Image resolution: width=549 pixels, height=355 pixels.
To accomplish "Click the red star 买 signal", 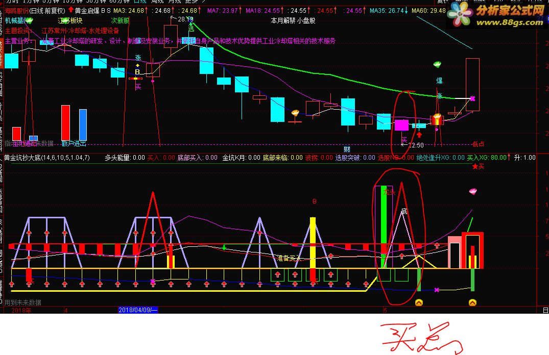I will point(479,166).
